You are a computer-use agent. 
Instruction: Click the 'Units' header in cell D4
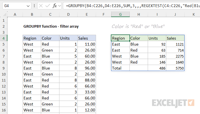pos(68,38)
